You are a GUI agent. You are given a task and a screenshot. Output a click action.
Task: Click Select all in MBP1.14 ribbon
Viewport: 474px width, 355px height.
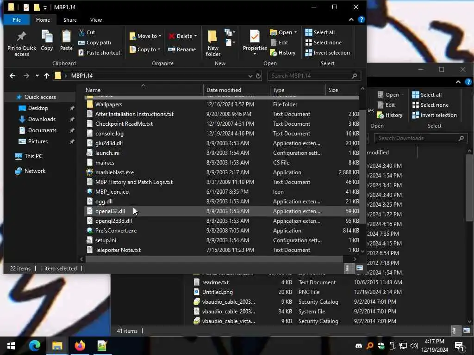click(320, 32)
